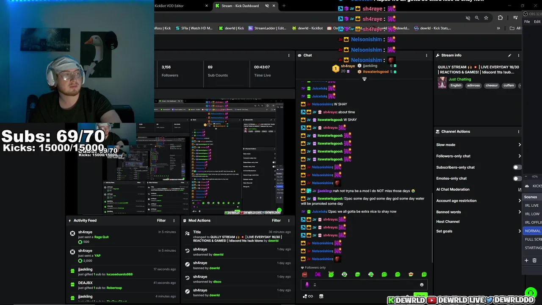Insert the green halo angel emote
The width and height of the screenshot is (542, 305).
(x=331, y=274)
